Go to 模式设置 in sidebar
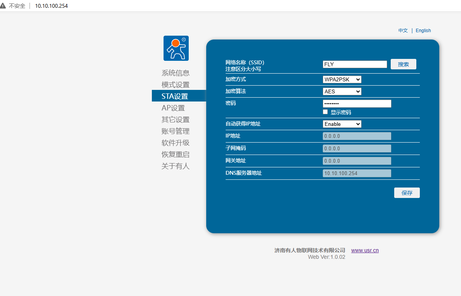Screen dimensions: 461x296 click(x=175, y=84)
